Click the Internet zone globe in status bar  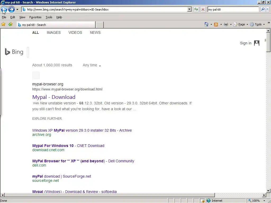(x=209, y=201)
